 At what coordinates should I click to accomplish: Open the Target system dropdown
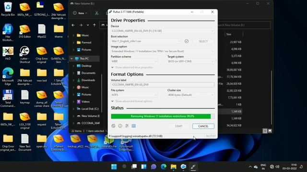pyautogui.click(x=191, y=61)
